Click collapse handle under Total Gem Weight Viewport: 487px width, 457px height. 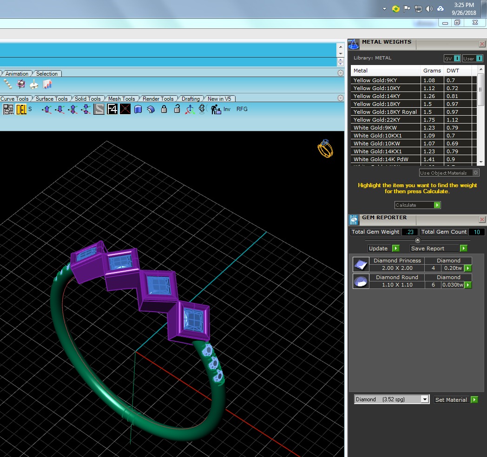coord(417,240)
